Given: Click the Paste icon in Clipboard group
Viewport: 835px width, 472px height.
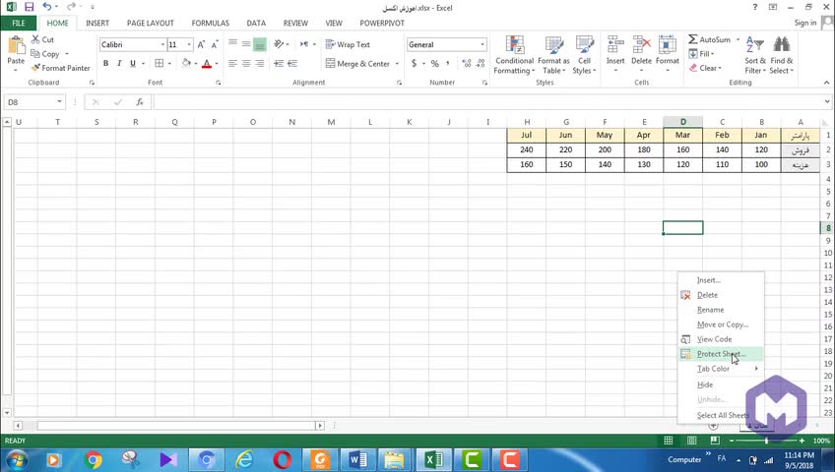Looking at the screenshot, I should pos(16,45).
